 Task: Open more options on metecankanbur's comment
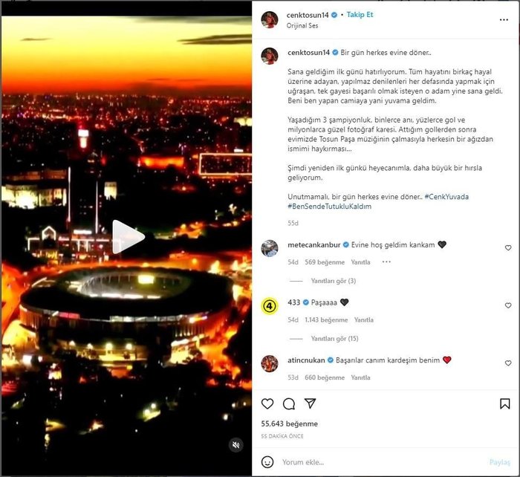click(386, 262)
